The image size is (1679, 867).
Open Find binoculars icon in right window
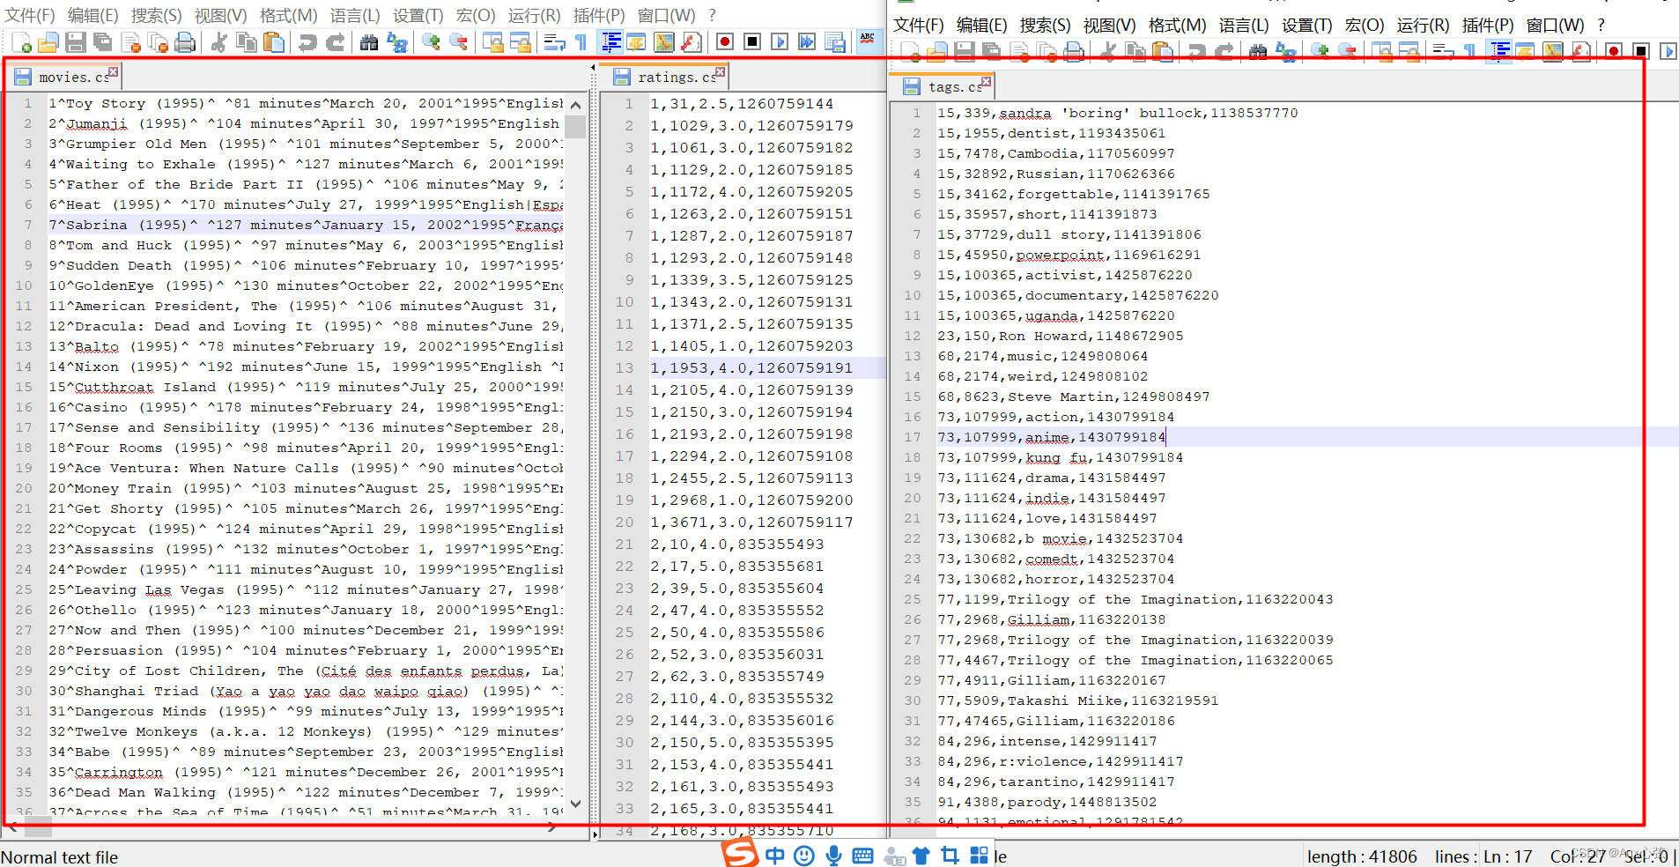point(1258,52)
